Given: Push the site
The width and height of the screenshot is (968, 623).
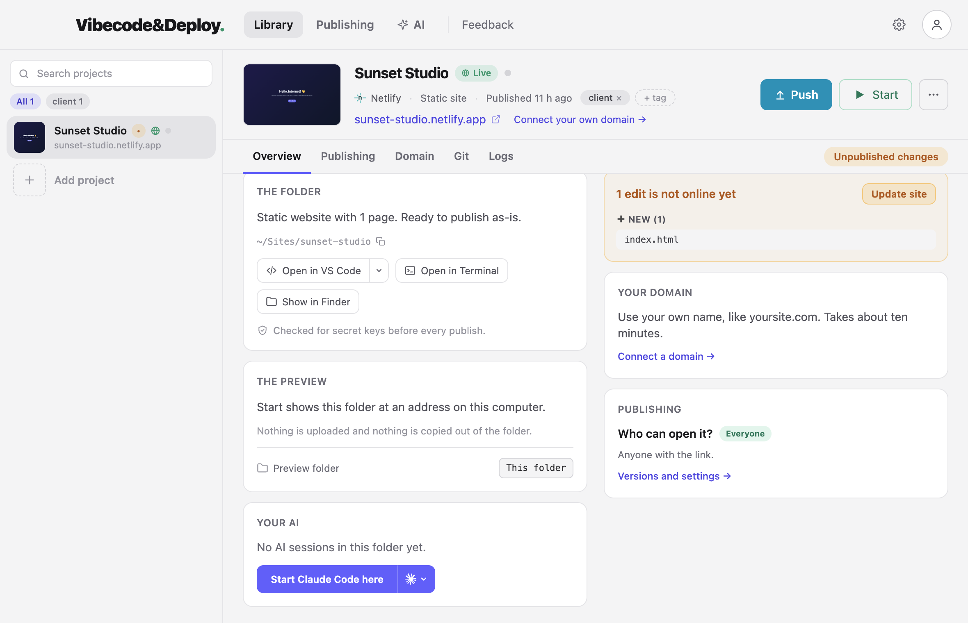Looking at the screenshot, I should [x=796, y=95].
